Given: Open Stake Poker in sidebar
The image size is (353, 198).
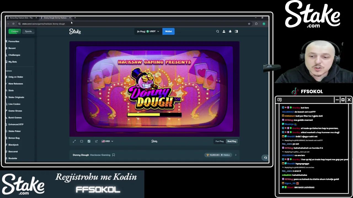Looking at the screenshot, I should [x=14, y=131].
